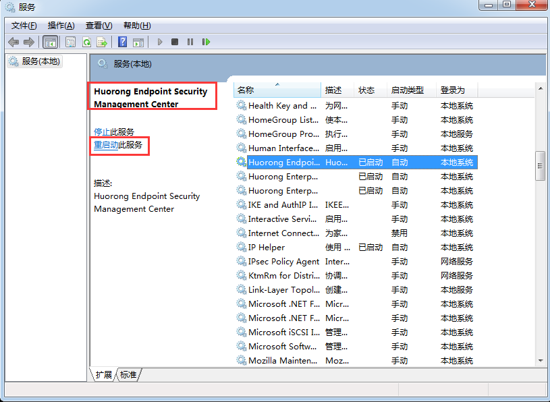This screenshot has width=550, height=402.
Task: Click 已启动 status of IP Helper
Action: [x=370, y=248]
